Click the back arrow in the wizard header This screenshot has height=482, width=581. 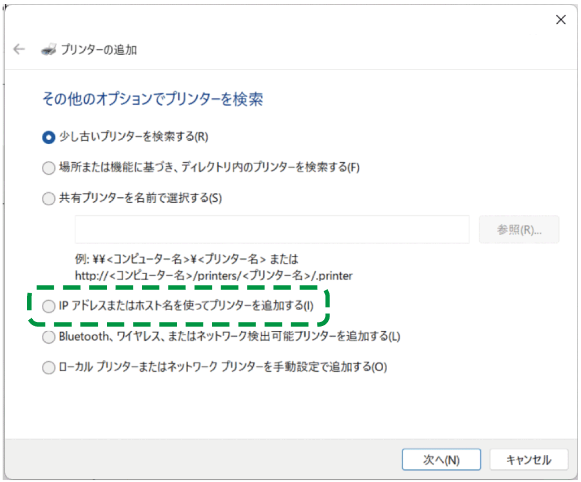19,49
